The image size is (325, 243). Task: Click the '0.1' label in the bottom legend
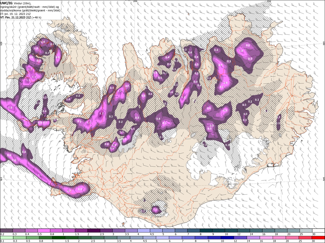tap(2, 241)
